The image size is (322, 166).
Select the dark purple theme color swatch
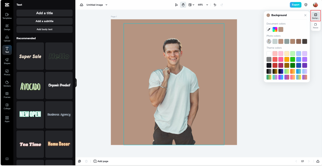click(x=305, y=65)
